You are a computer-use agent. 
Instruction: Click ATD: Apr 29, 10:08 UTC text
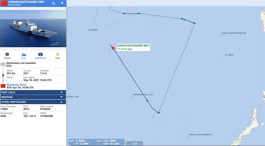click(20, 87)
